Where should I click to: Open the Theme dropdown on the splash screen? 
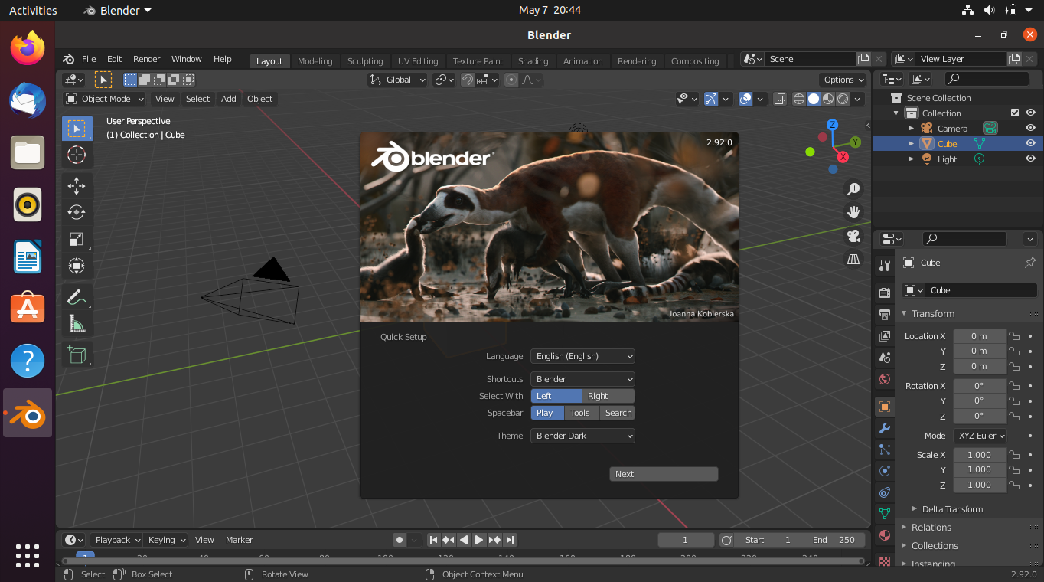click(582, 435)
